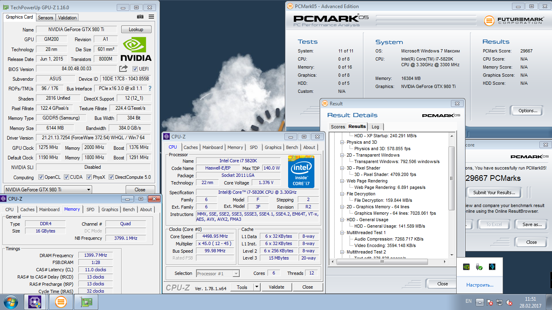Image resolution: width=552 pixels, height=310 pixels.
Task: Click the Safely Remove Hardware tray icon
Action: 479,267
